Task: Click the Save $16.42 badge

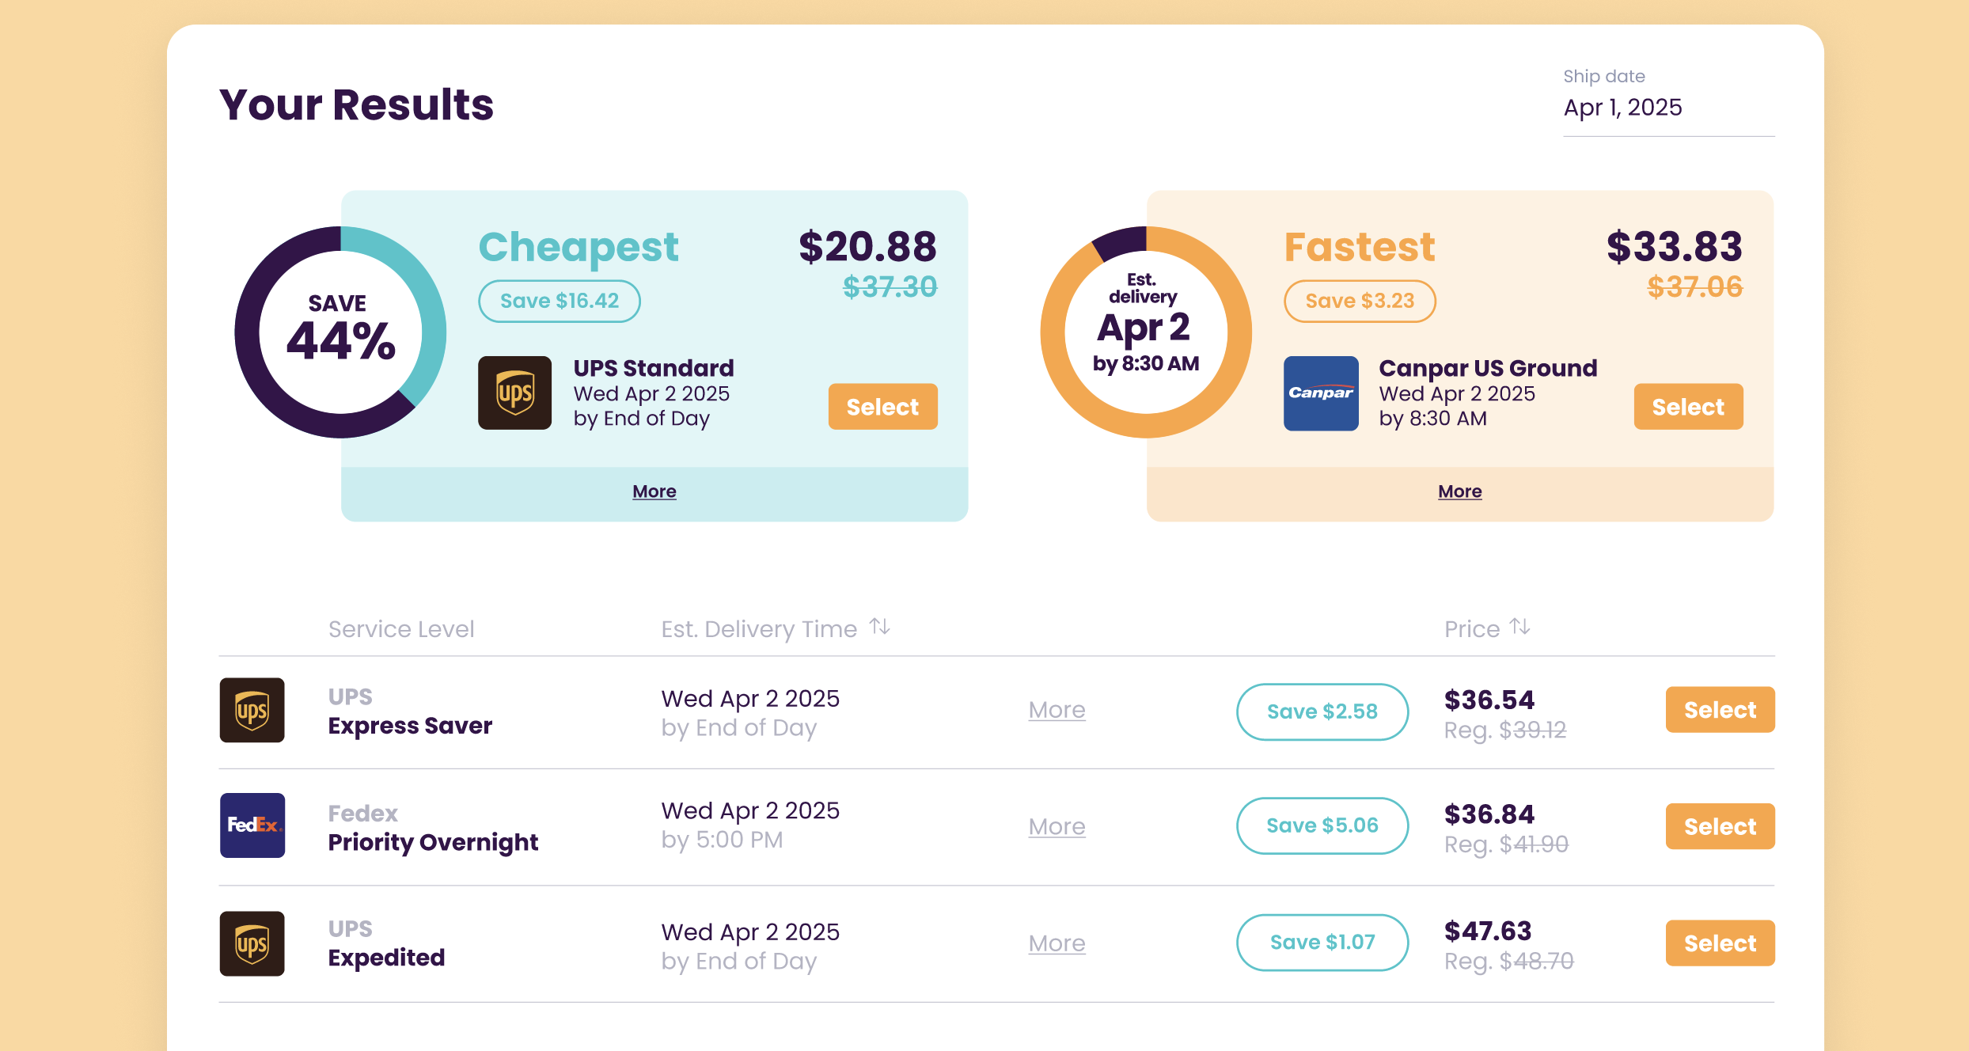Action: (559, 301)
